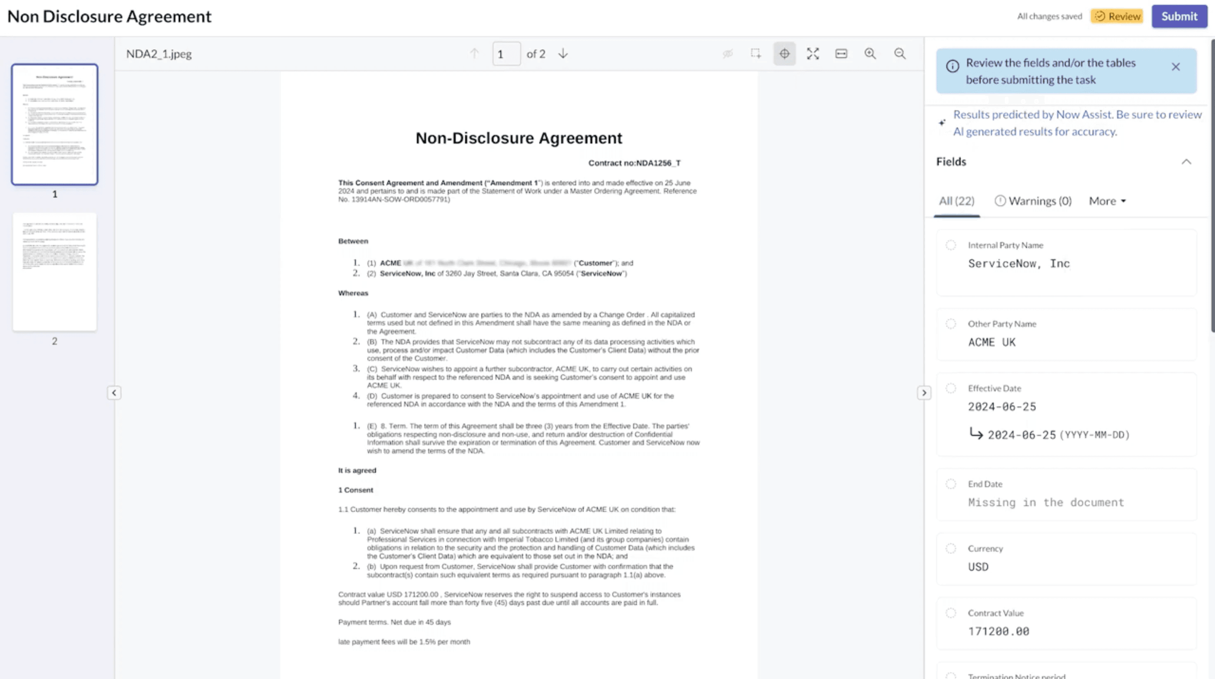Go to previous page using up arrow

[474, 54]
